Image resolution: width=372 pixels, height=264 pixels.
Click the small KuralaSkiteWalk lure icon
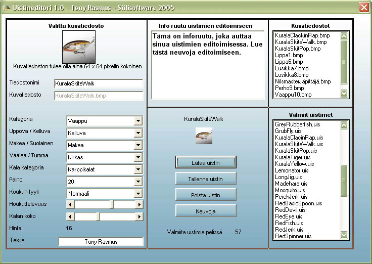pyautogui.click(x=204, y=136)
